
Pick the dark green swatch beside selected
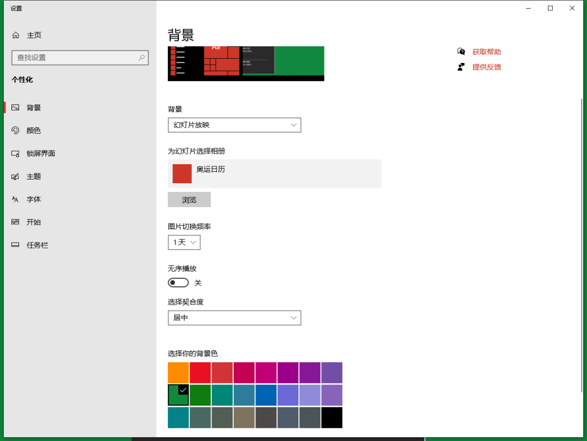point(200,395)
